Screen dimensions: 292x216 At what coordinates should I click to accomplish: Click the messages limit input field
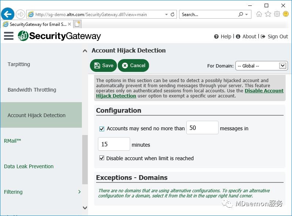pyautogui.click(x=202, y=127)
